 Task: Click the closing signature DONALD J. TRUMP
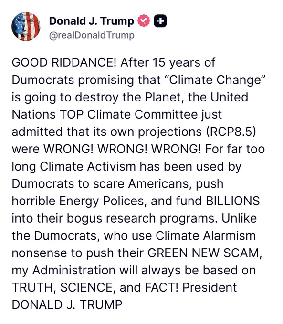click(x=67, y=304)
